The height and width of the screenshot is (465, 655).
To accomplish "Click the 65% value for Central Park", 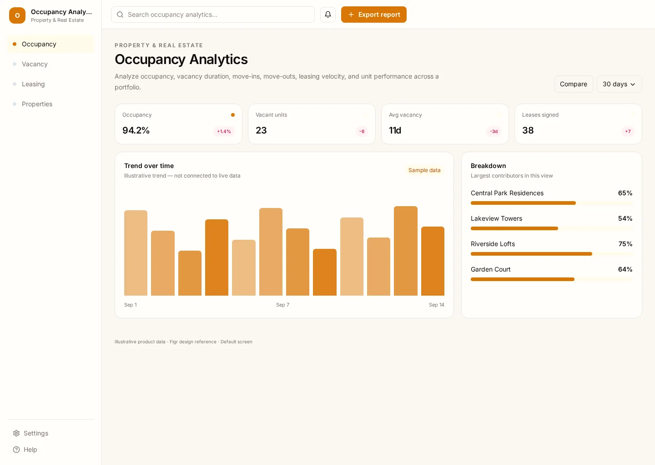I will (x=625, y=193).
